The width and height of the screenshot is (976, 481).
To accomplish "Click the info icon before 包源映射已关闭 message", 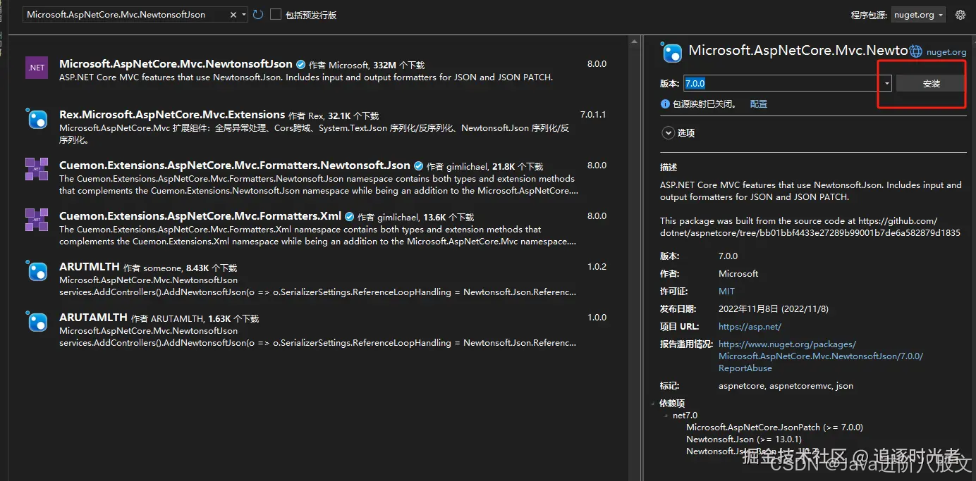I will tap(665, 104).
